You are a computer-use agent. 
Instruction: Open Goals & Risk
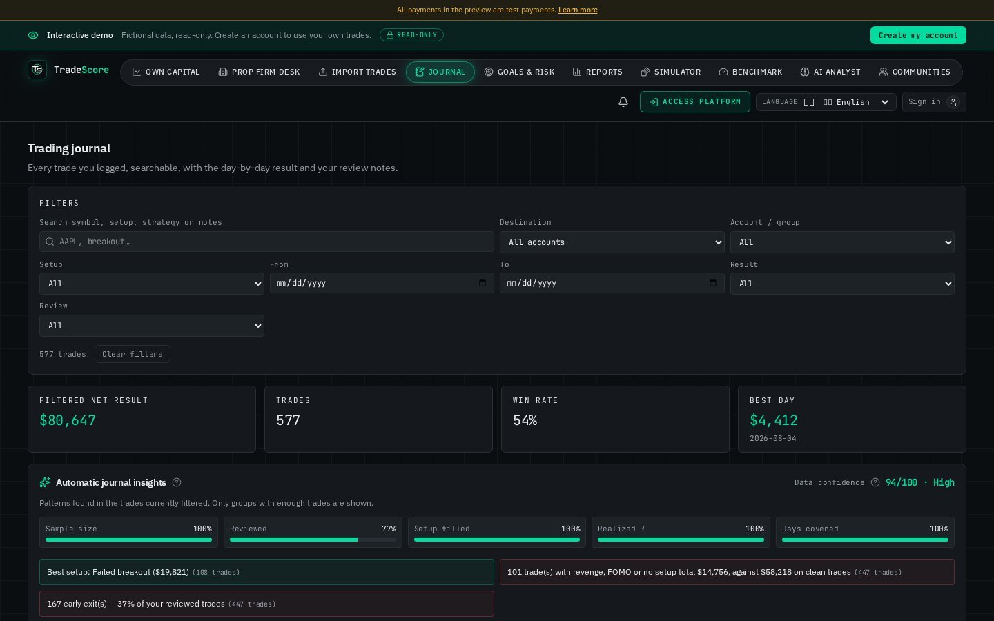(519, 72)
